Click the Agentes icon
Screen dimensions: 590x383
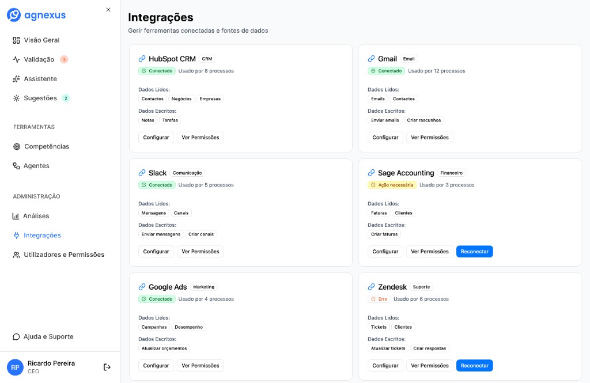16,166
